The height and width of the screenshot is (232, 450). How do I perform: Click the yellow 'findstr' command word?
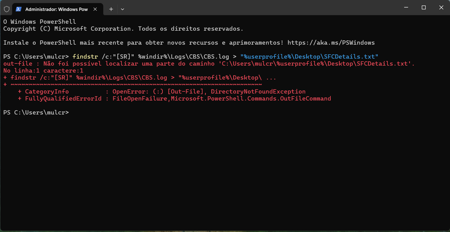point(85,57)
